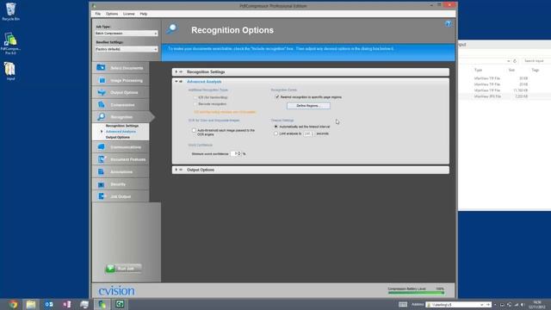Click the Run Job button
The width and height of the screenshot is (551, 310).
click(123, 269)
